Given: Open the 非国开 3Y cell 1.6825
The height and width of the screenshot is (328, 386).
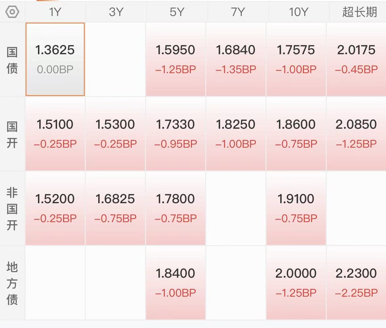Looking at the screenshot, I should pyautogui.click(x=115, y=208).
